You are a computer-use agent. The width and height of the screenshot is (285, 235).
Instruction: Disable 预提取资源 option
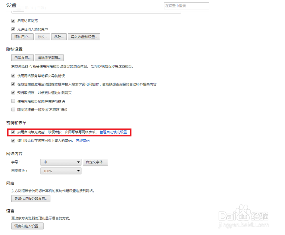tap(13, 93)
